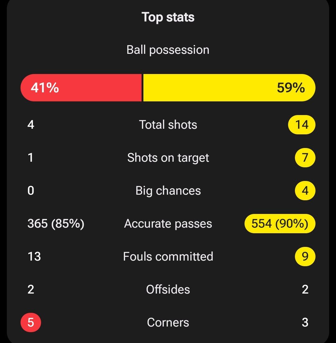Screen dimensions: 336x343
Task: Click the yellow 7 shots-on-target badge
Action: tap(305, 158)
